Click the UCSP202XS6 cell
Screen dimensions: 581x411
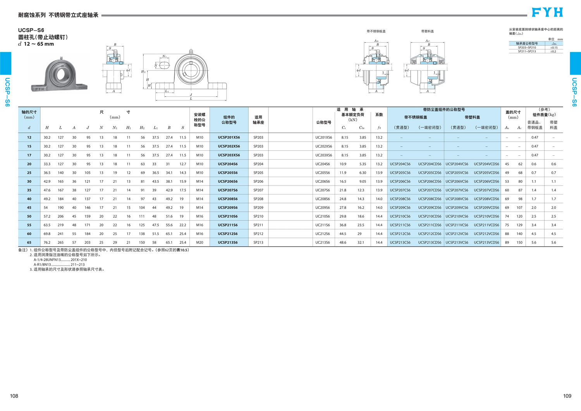pos(229,146)
